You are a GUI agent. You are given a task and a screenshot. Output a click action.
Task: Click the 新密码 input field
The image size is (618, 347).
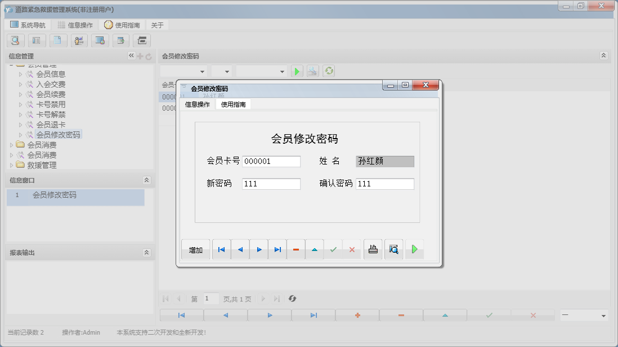click(271, 184)
